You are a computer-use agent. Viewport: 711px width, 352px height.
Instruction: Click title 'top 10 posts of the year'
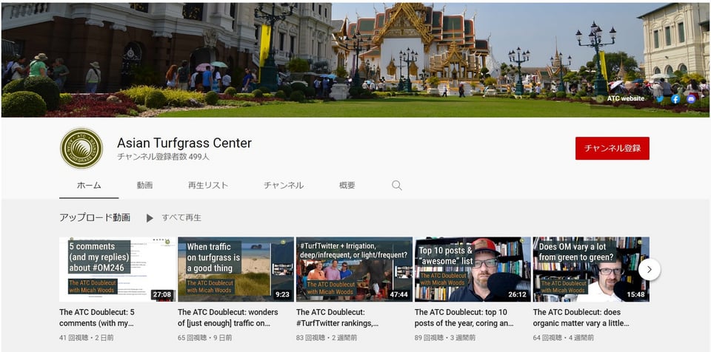coord(464,318)
